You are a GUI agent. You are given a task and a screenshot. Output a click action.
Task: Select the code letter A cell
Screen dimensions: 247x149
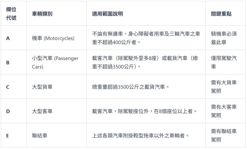pos(8,38)
